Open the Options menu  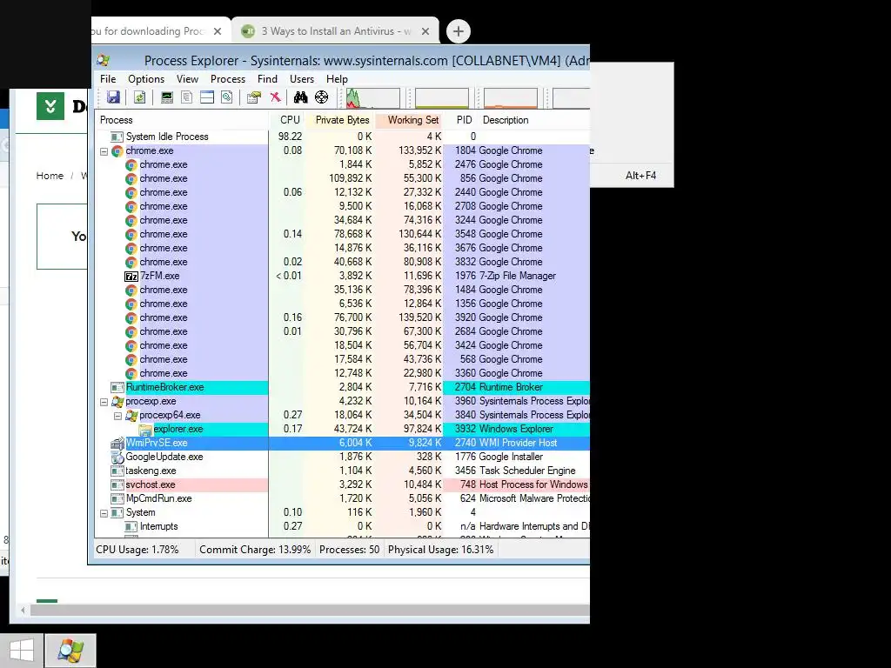tap(146, 79)
